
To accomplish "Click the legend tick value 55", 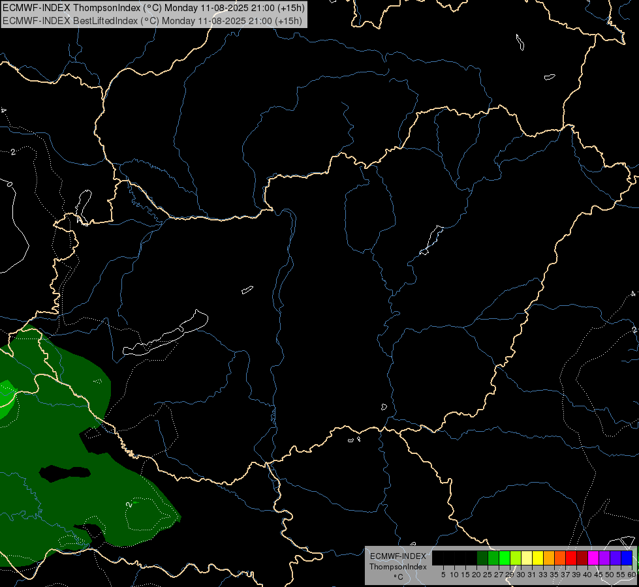I will 621,575.
